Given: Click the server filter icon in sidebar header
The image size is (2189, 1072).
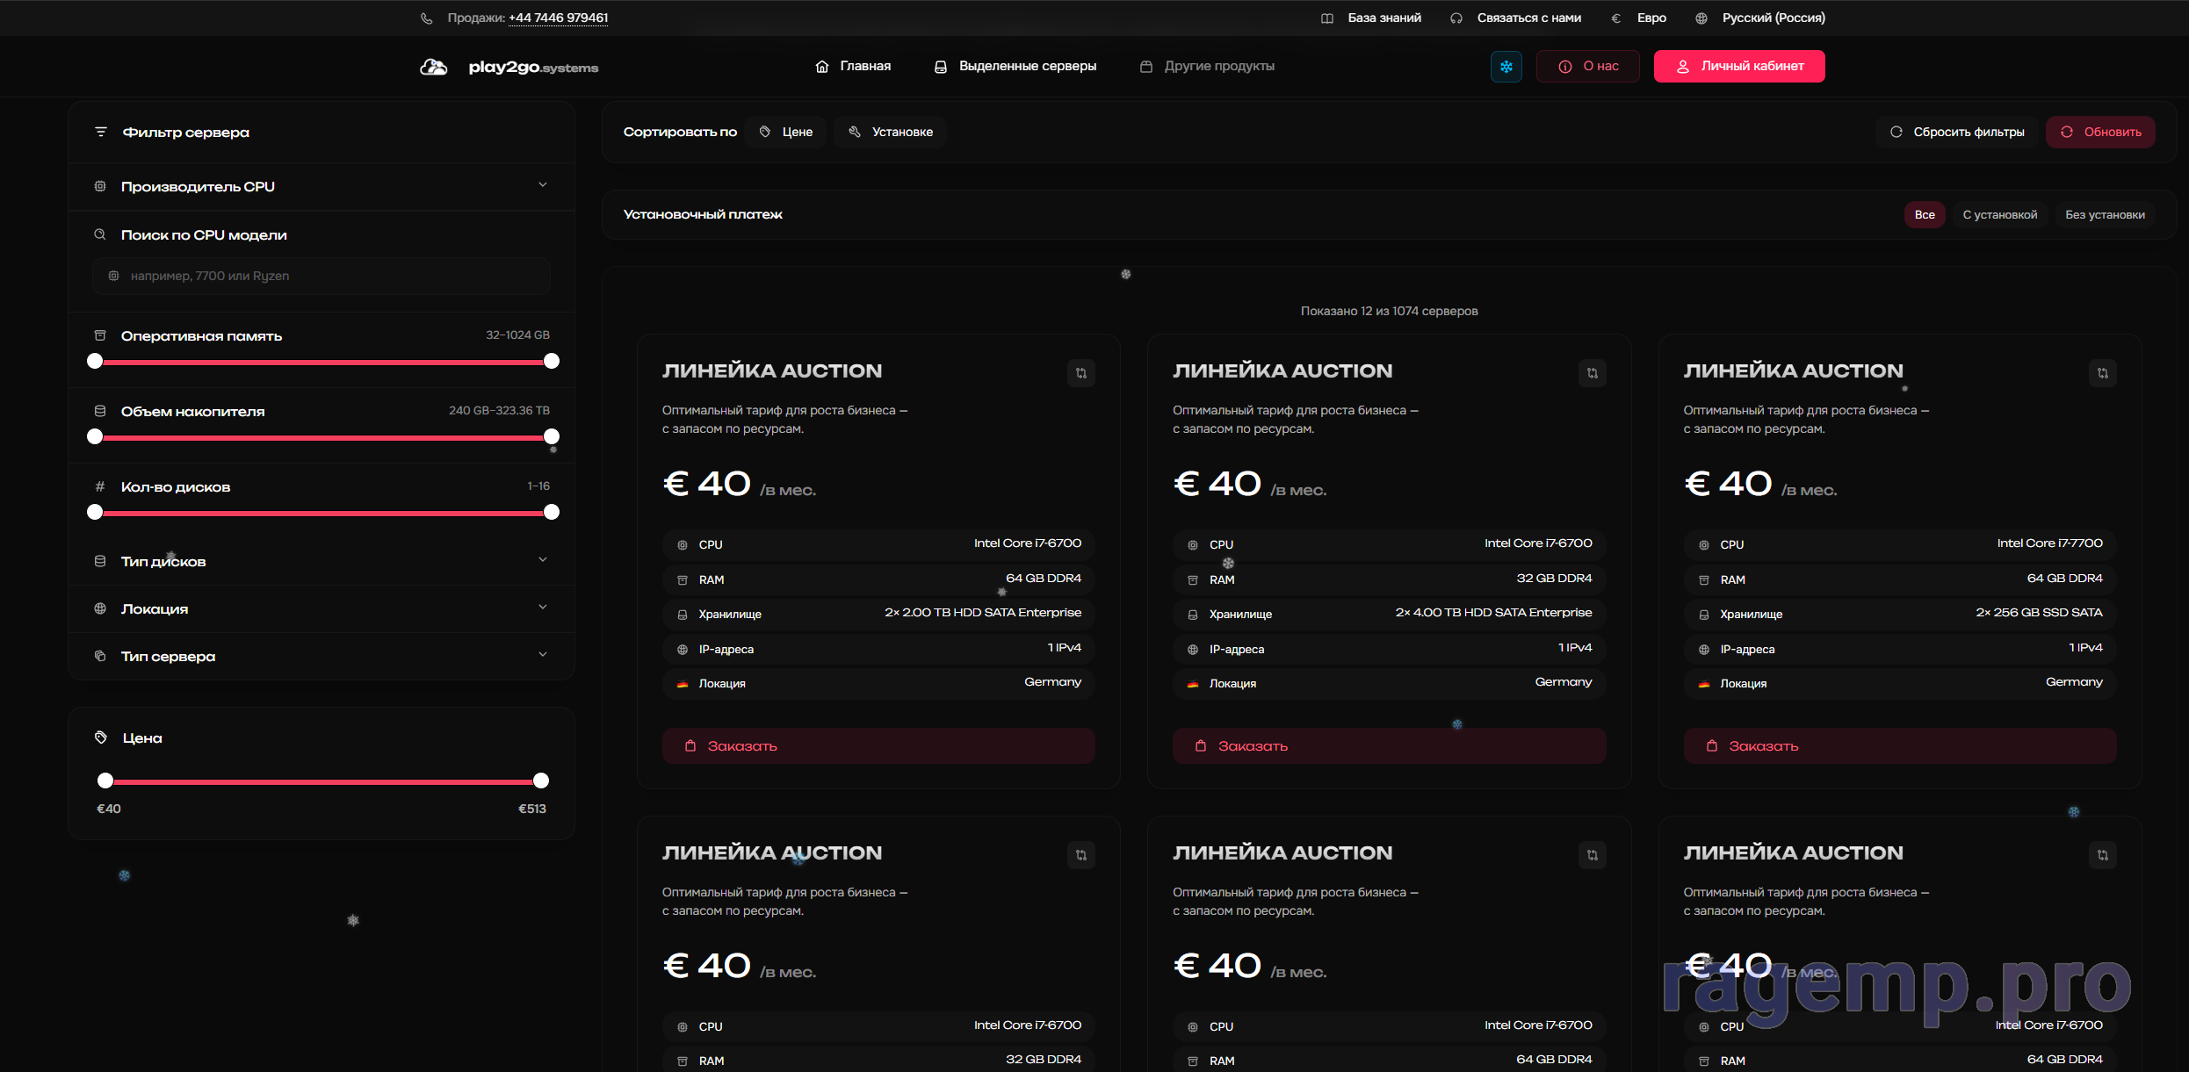Looking at the screenshot, I should (101, 132).
